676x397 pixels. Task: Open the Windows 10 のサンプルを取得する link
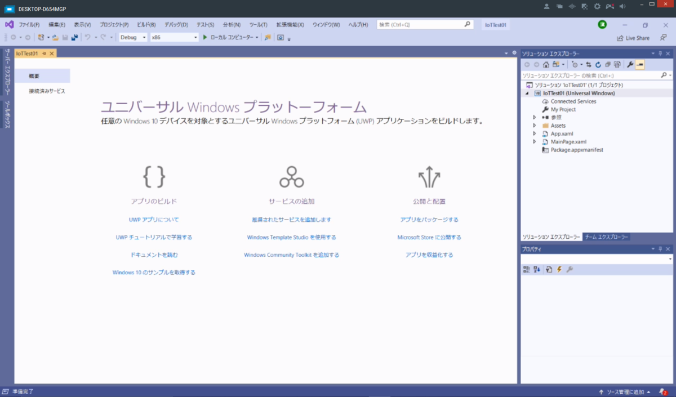tap(153, 272)
